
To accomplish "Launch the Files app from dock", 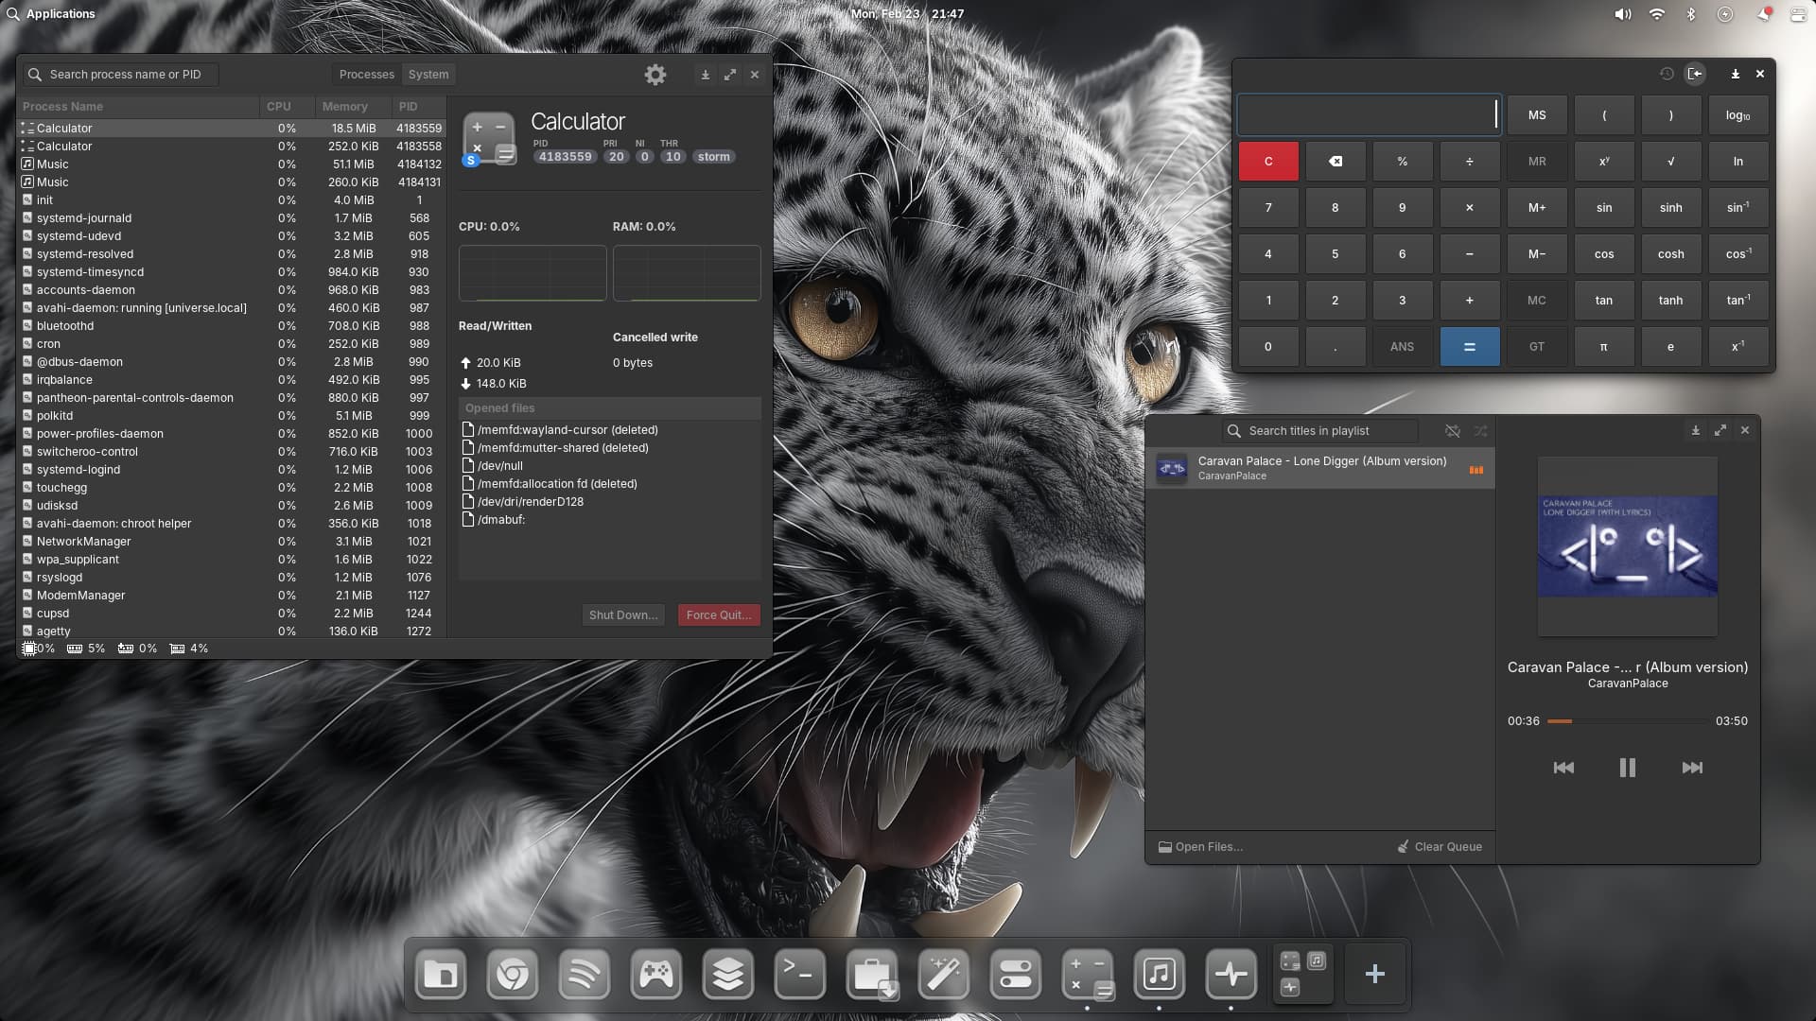I will (x=440, y=975).
